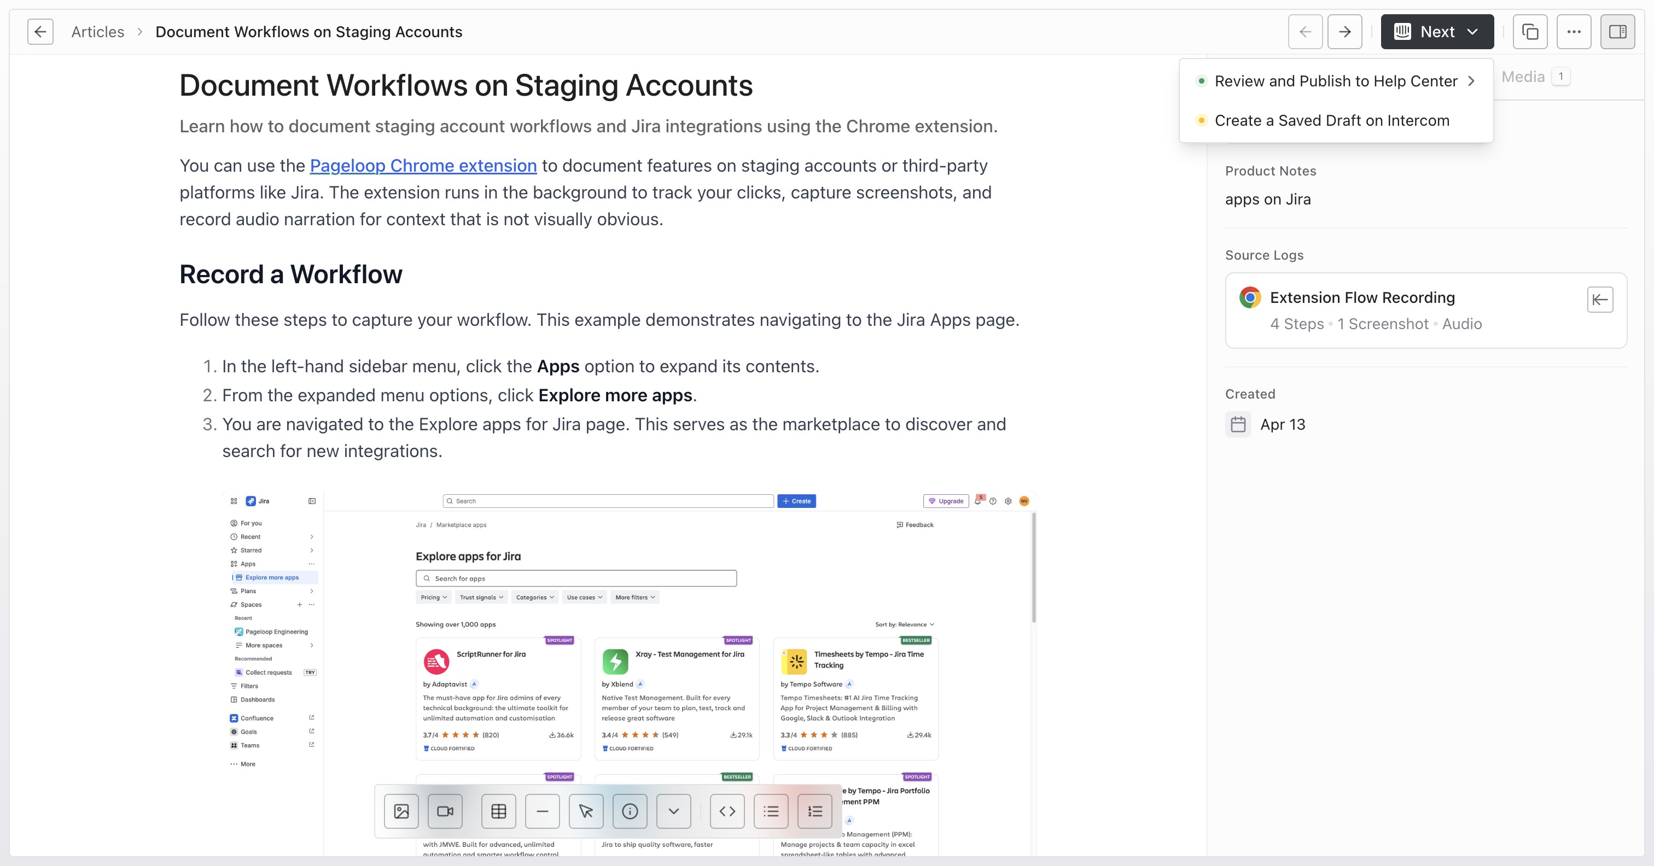Expand the toolbar chevron dropdown
1654x866 pixels.
tap(673, 811)
